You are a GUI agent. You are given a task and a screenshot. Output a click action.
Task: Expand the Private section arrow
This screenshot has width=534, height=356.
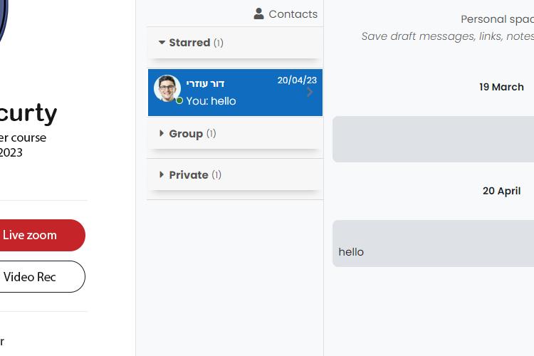(x=162, y=174)
